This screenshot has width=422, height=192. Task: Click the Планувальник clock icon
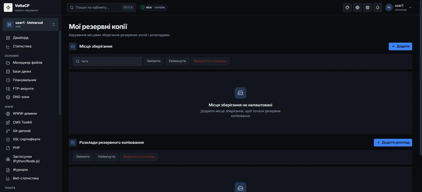point(8,80)
